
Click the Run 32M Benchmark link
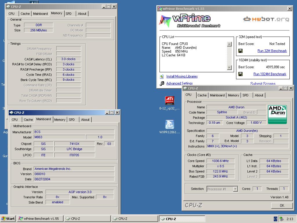point(272,51)
